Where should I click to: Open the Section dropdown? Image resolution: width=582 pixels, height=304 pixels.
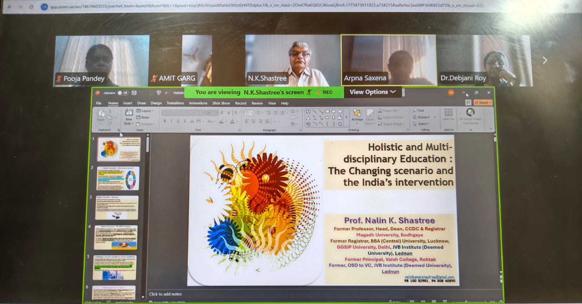[145, 124]
